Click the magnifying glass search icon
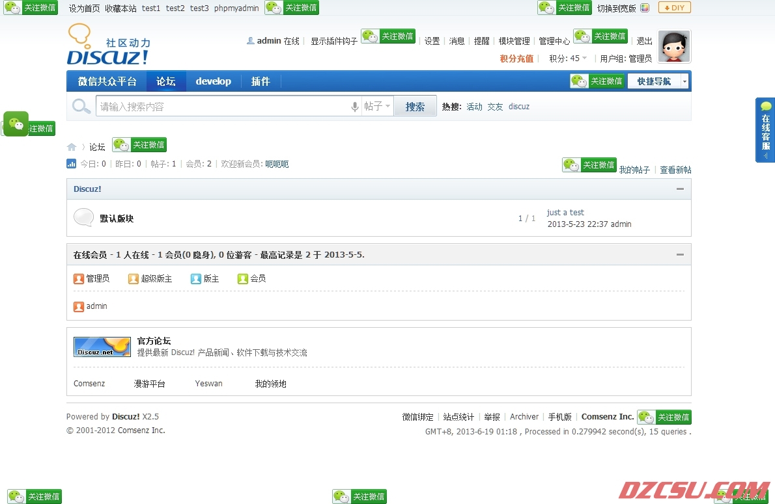This screenshot has height=504, width=775. pyautogui.click(x=81, y=106)
